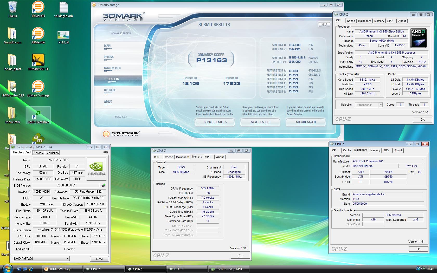Click the motherboard model M4A79T Deluxe
The width and height of the screenshot is (437, 273).
pyautogui.click(x=375, y=166)
